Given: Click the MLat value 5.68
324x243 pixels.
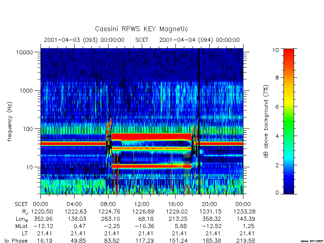Looking at the screenshot, I should click(x=181, y=226).
